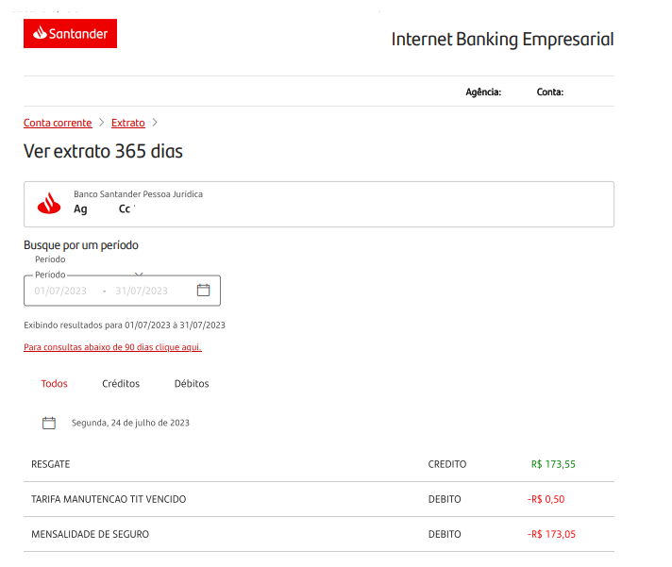Select the TARIFA MANUTENCAO TIT VENCIDO row
Viewport: 672px width, 567px height.
pyautogui.click(x=319, y=499)
